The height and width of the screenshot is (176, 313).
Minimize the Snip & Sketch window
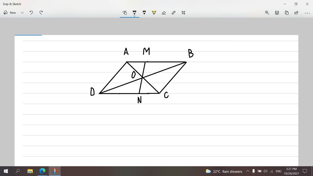pos(285,4)
